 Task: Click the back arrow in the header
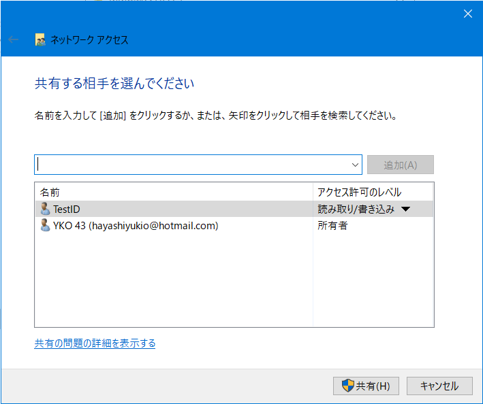[13, 39]
